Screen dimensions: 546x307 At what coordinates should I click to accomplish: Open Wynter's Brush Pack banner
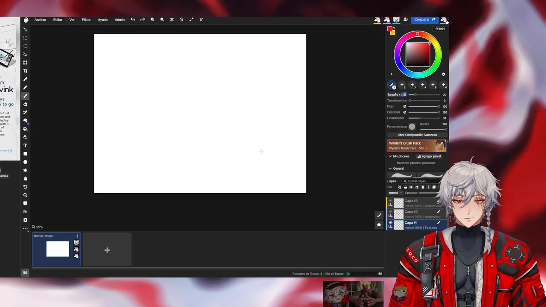tap(416, 146)
